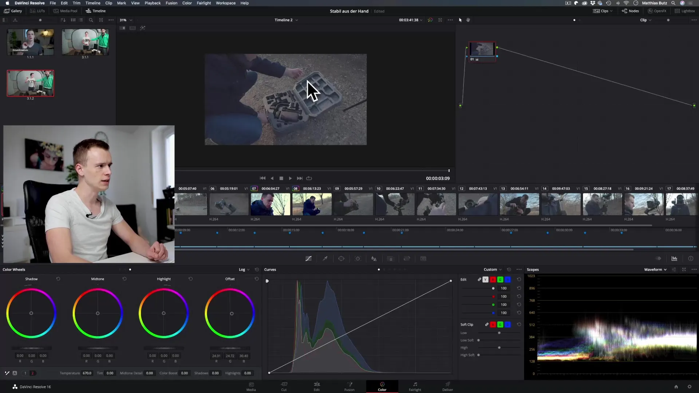Image resolution: width=699 pixels, height=393 pixels.
Task: Open the Custom curves type dropdown
Action: pyautogui.click(x=493, y=270)
